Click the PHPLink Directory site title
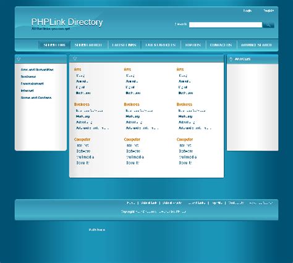 pos(67,22)
